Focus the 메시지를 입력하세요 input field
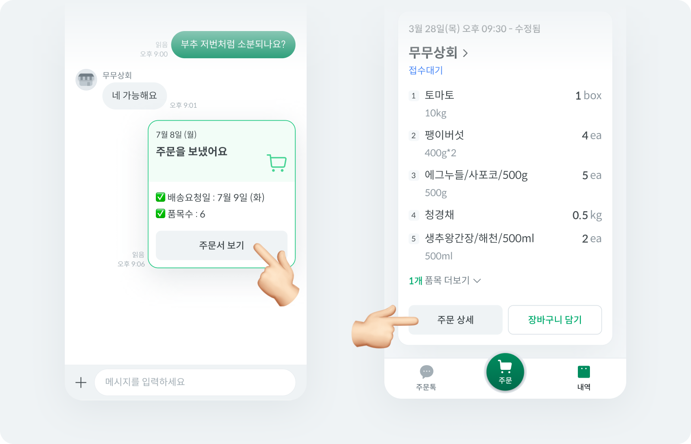Viewport: 691px width, 444px height. pos(195,382)
